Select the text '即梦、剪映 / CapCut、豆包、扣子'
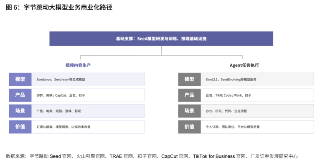The width and height of the screenshot is (320, 165). click(x=61, y=95)
